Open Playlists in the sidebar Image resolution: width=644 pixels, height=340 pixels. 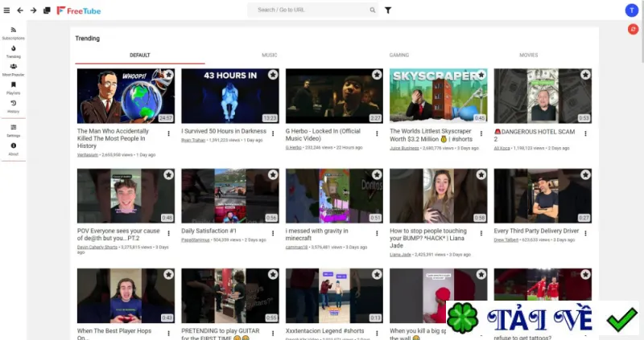13,88
